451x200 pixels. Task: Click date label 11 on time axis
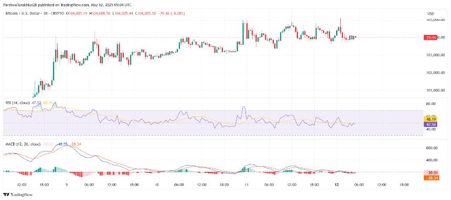pyautogui.click(x=246, y=185)
